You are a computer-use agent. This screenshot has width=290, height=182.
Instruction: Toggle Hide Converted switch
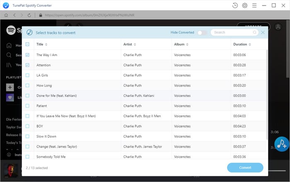(x=202, y=33)
